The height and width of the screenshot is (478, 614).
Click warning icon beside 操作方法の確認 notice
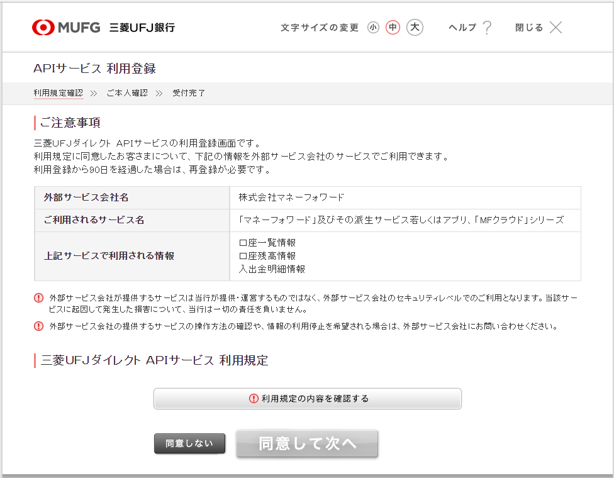(x=39, y=326)
